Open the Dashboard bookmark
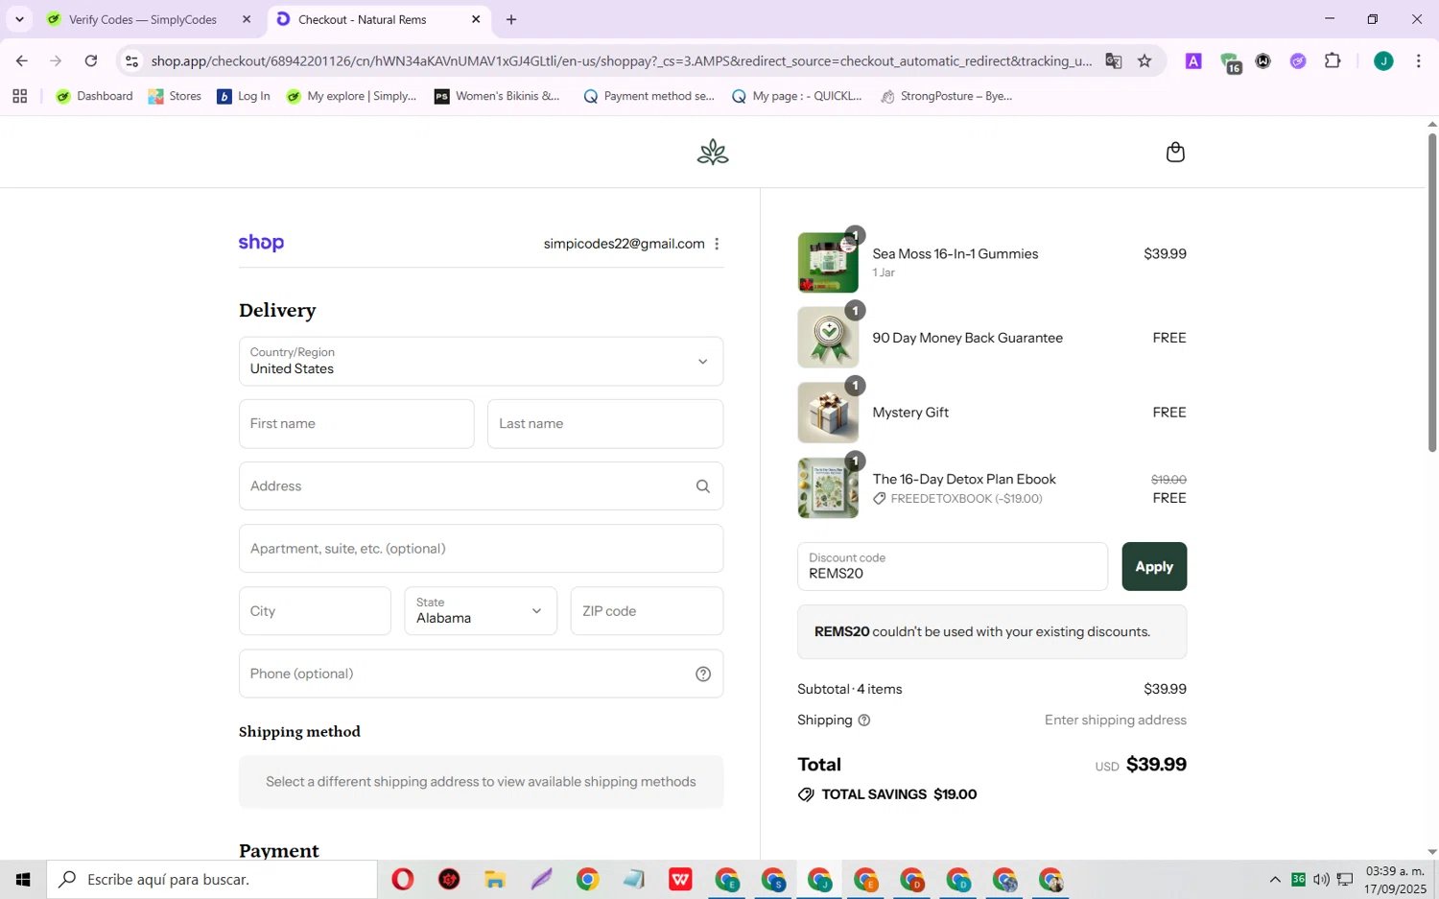Screen dimensions: 1439x899 (x=94, y=96)
